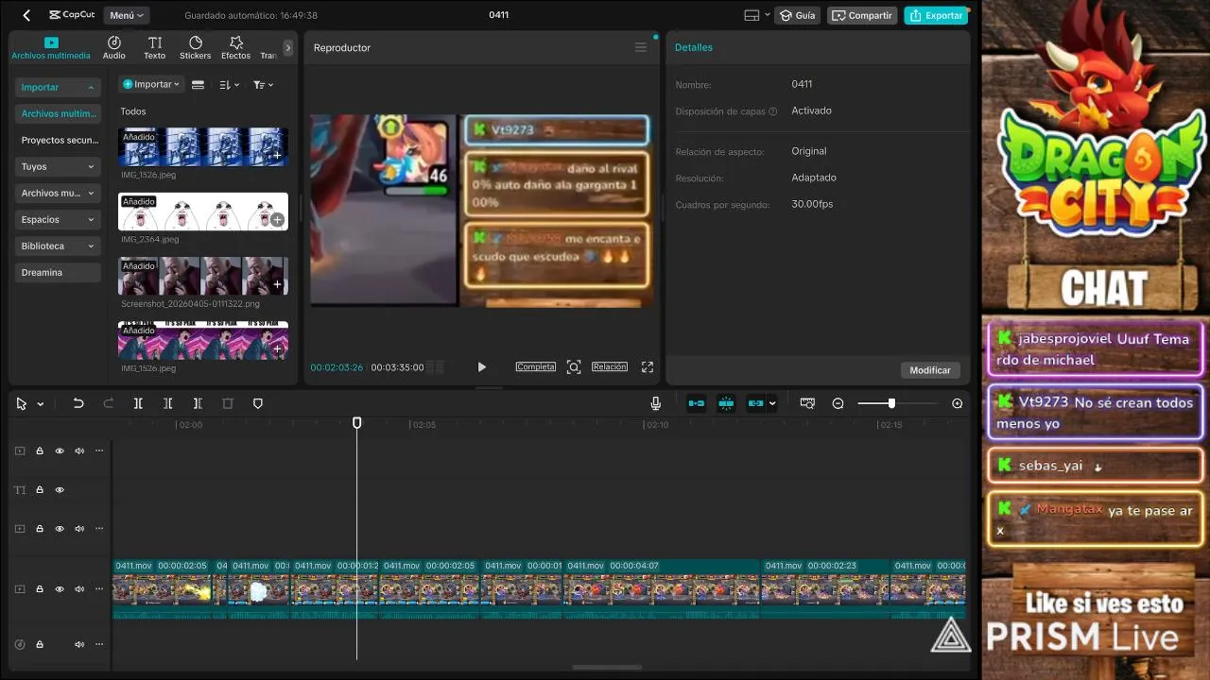Select the Screenshot_20260405-0111322.png thumbnail

[202, 276]
